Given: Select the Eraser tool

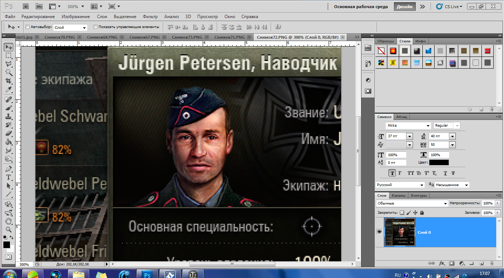Looking at the screenshot, I should coord(8,133).
